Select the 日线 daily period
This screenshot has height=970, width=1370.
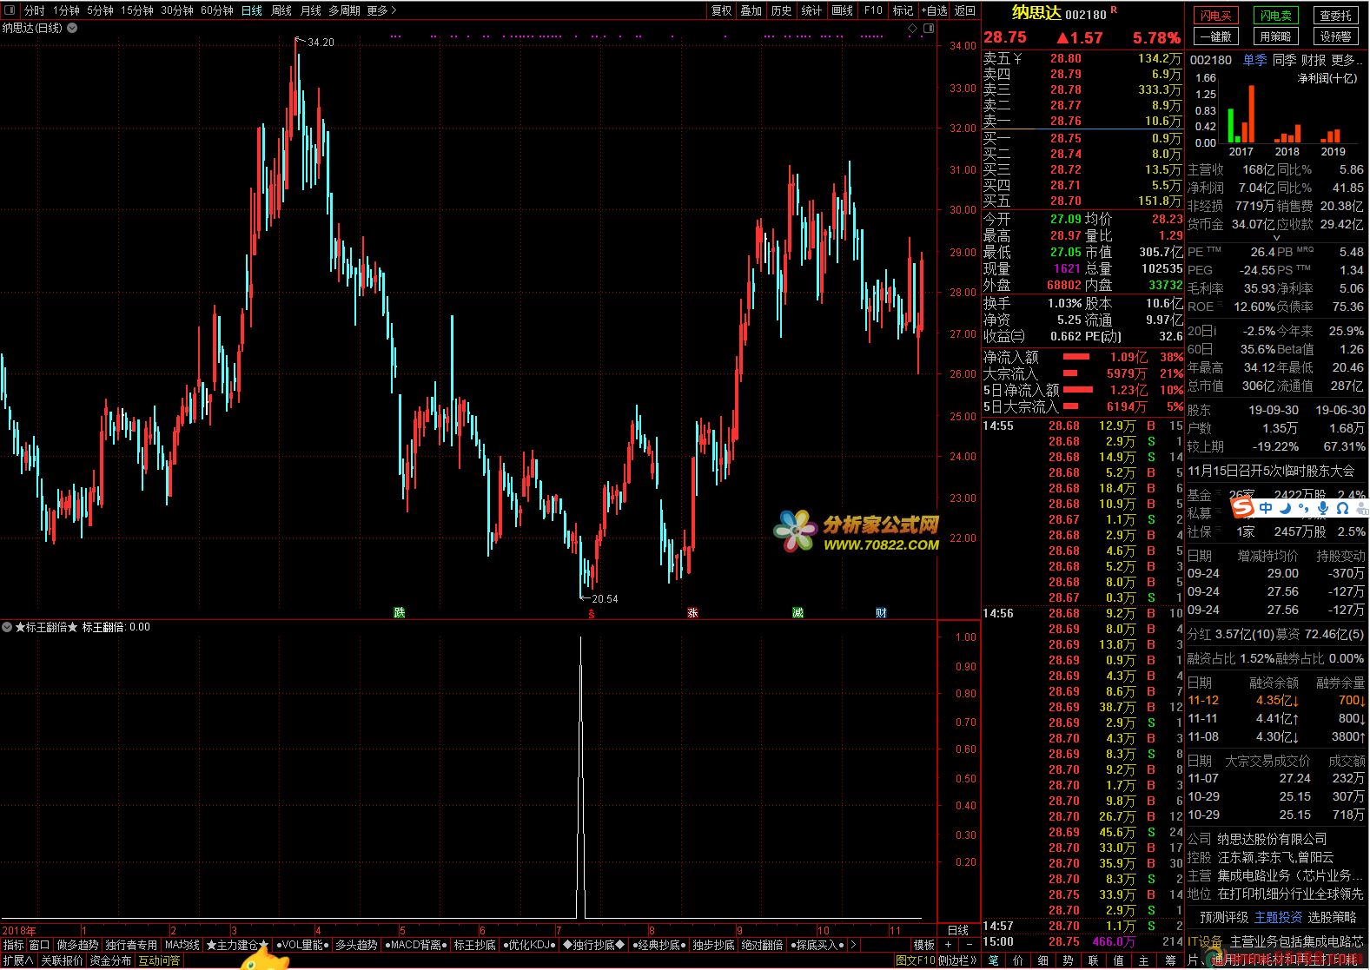pos(252,10)
